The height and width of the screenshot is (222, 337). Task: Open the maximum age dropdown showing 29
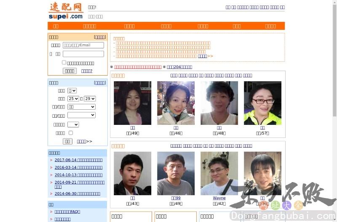tap(90, 99)
